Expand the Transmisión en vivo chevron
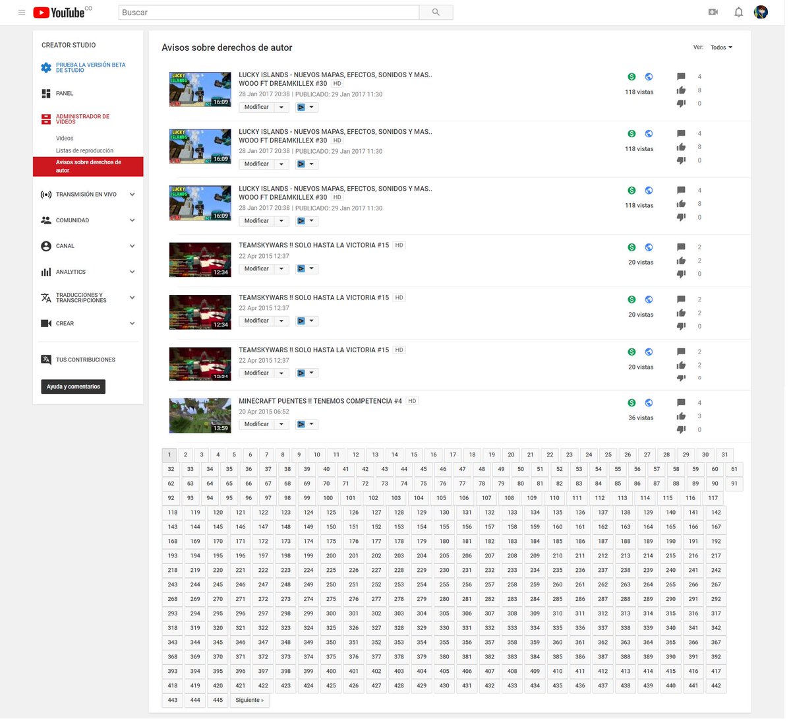 tap(132, 195)
